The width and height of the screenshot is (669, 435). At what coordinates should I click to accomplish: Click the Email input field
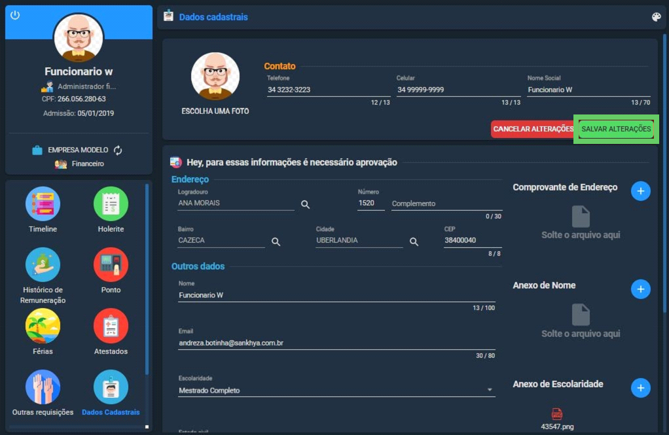336,343
